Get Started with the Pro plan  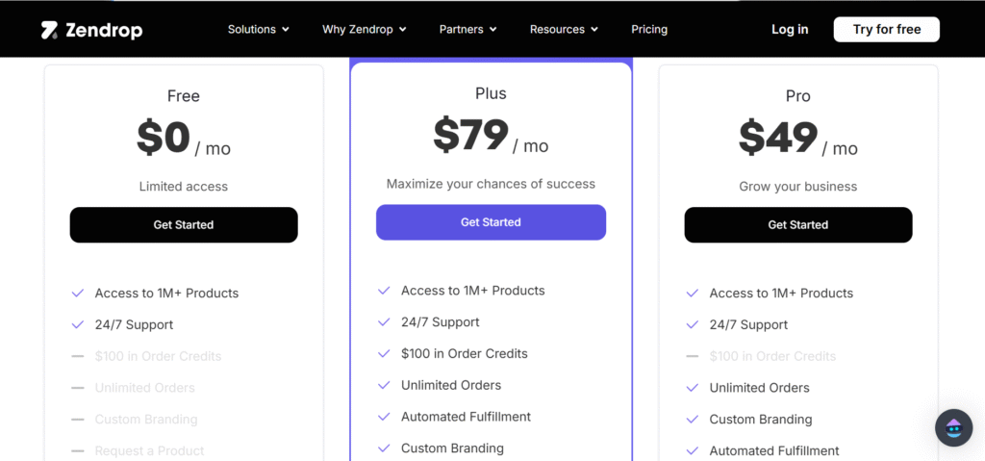[x=797, y=224]
